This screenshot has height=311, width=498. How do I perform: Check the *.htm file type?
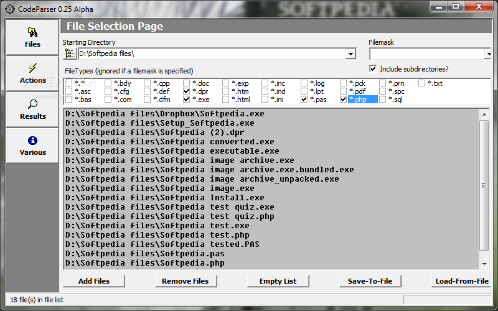[225, 91]
